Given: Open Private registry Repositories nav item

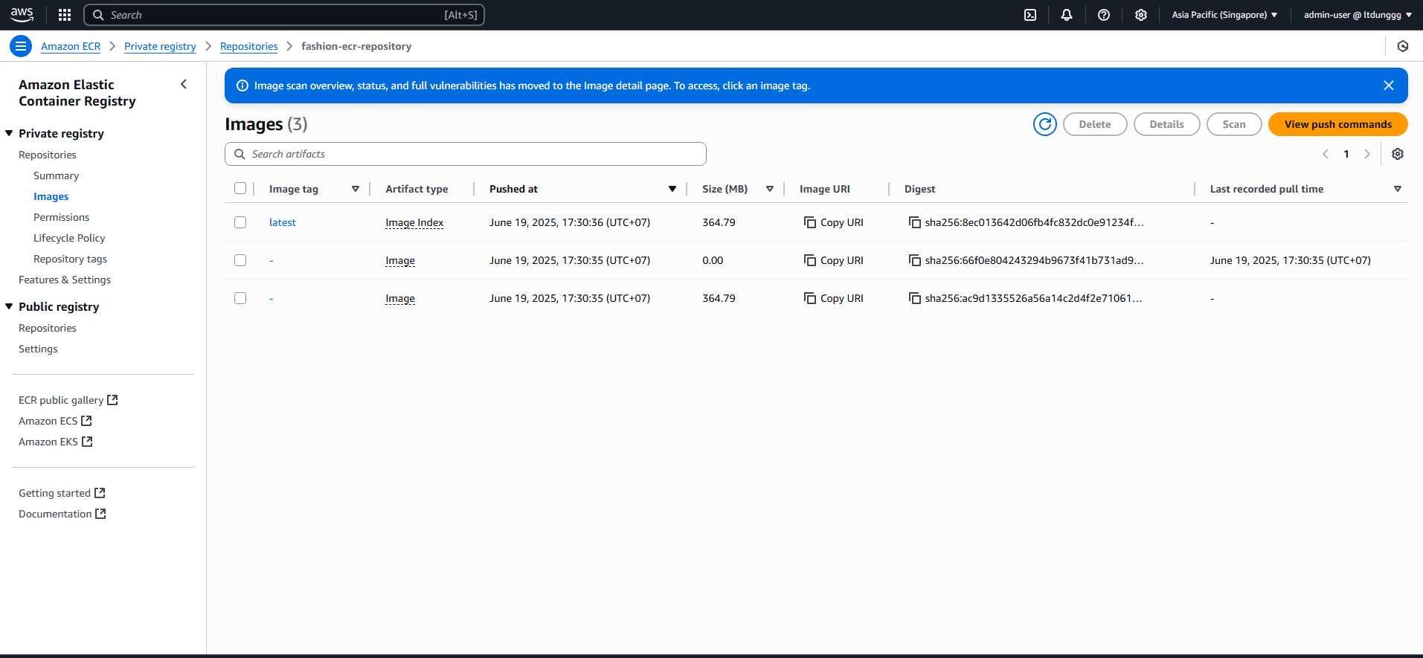Looking at the screenshot, I should point(48,155).
